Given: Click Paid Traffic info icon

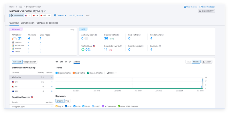Looking at the screenshot, I should pos(139,35).
